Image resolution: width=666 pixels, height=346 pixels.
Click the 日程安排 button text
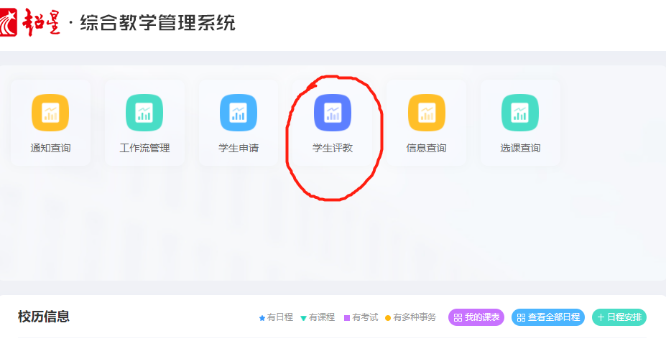(x=624, y=317)
